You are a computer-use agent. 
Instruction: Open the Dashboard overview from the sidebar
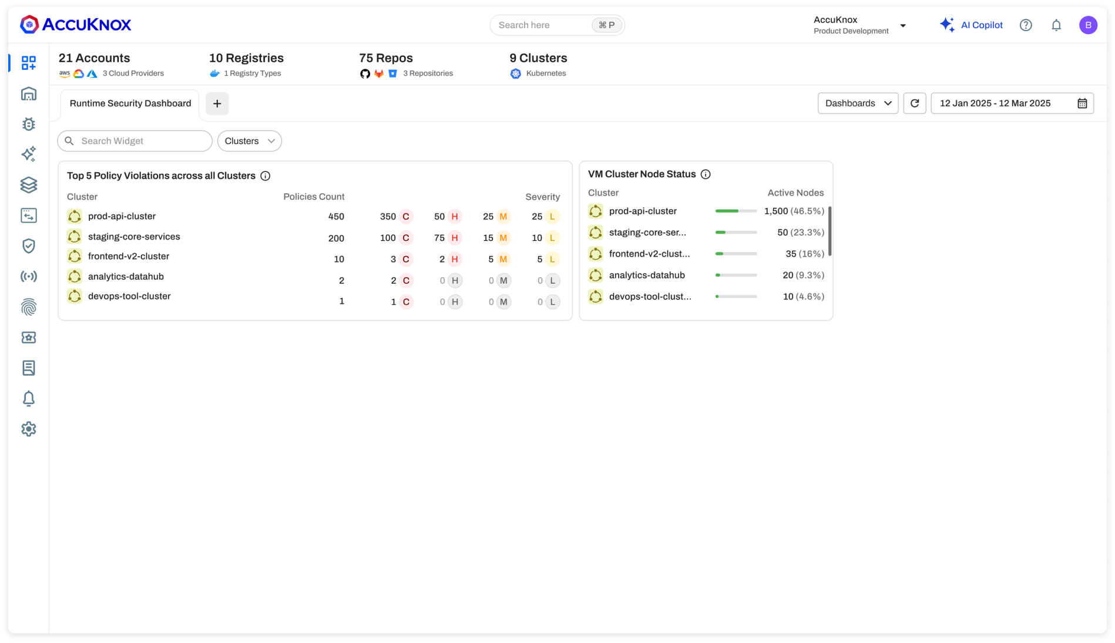[28, 63]
